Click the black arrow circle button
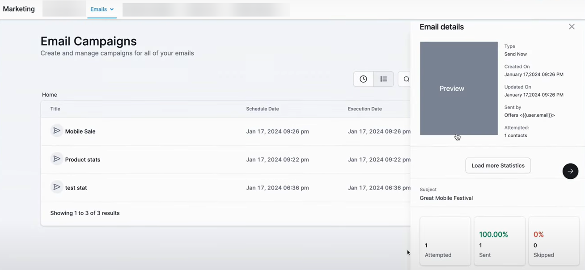The image size is (585, 270). click(x=570, y=171)
